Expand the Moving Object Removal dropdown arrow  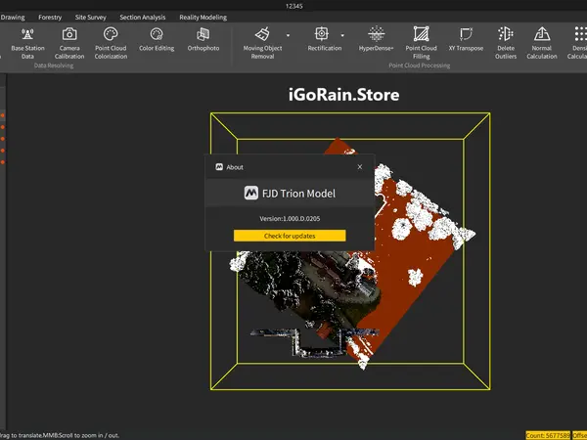(x=288, y=35)
